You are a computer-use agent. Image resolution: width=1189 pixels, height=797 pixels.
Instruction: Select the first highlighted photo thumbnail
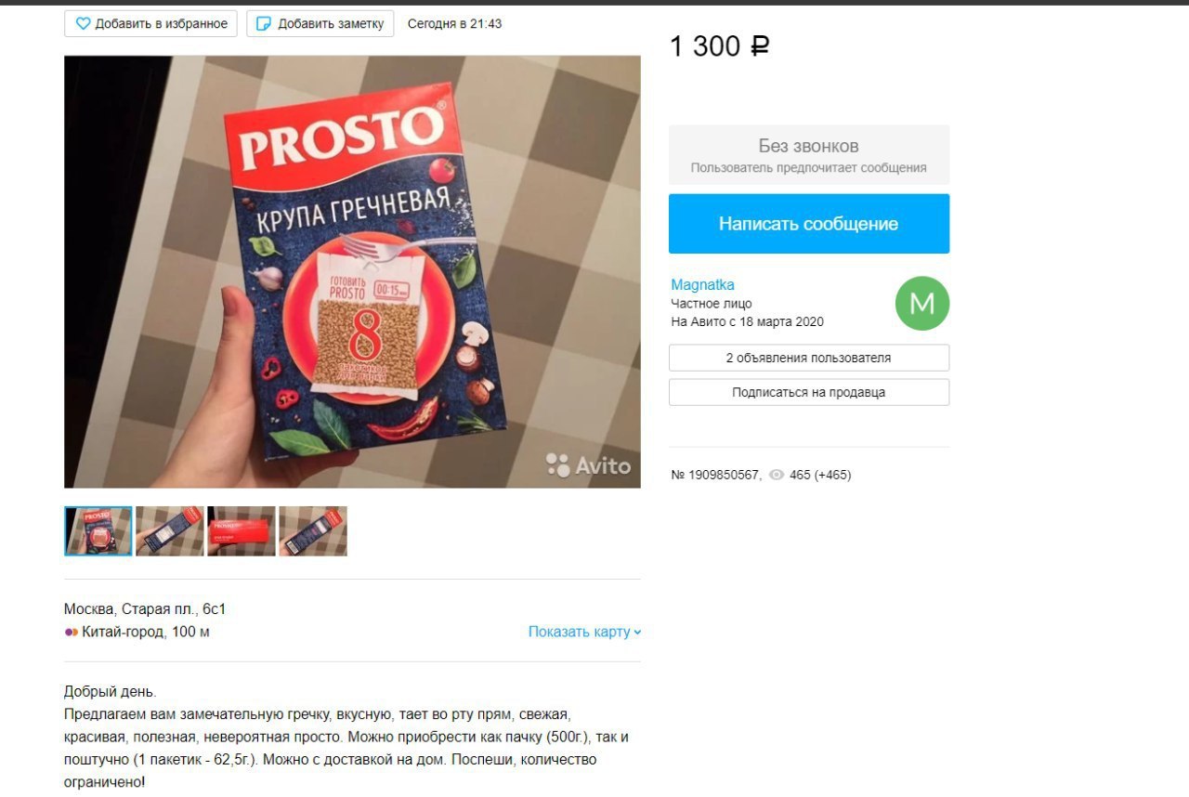coord(98,531)
